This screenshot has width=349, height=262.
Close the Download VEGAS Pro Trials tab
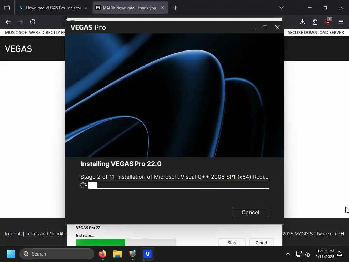click(x=86, y=8)
